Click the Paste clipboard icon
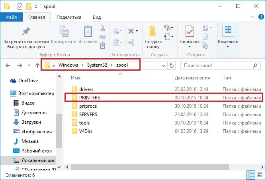The height and width of the screenshot is (180, 266). point(88,31)
